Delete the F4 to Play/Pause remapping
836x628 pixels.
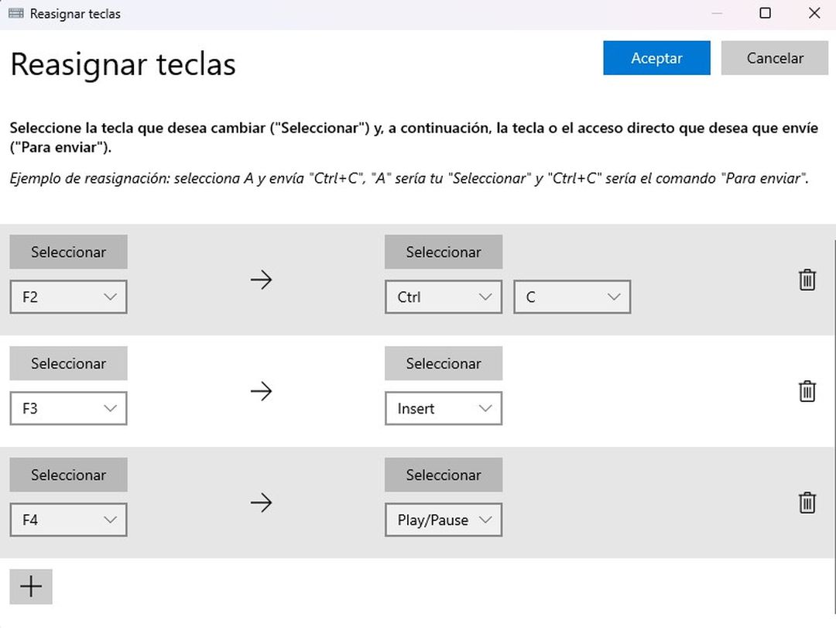pos(807,503)
